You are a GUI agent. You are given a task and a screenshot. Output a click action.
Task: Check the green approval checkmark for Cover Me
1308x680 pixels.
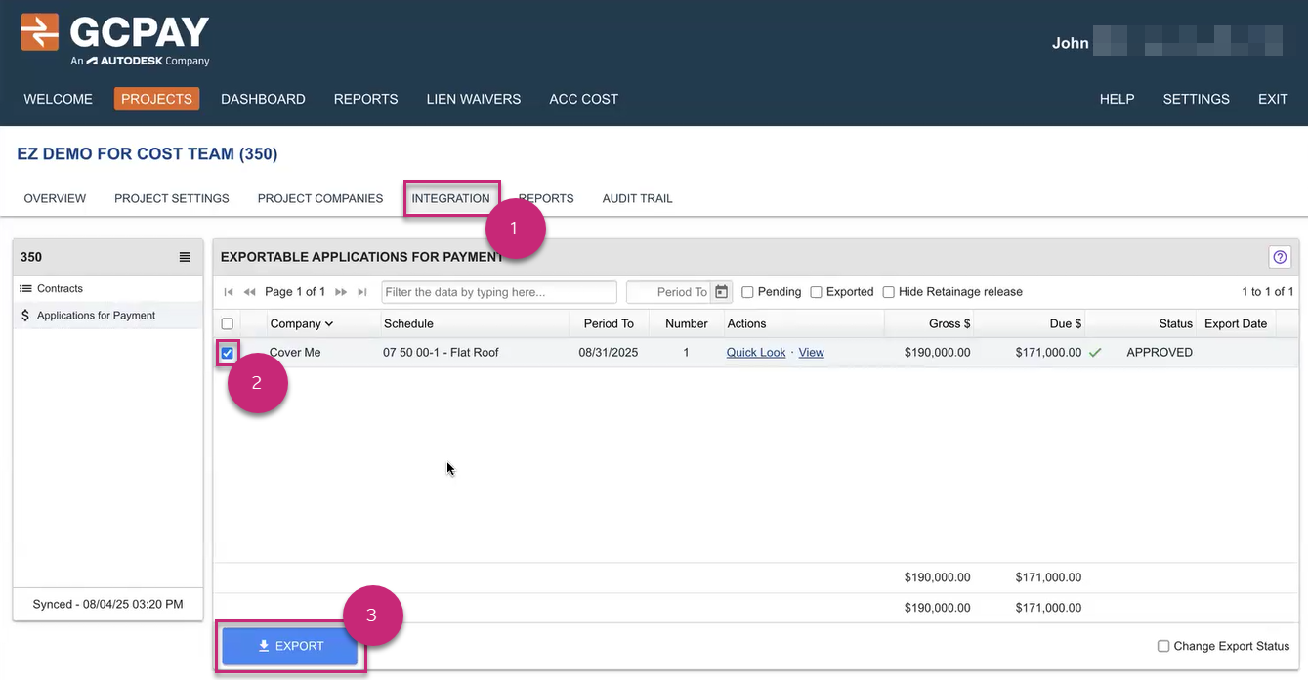pos(1095,353)
